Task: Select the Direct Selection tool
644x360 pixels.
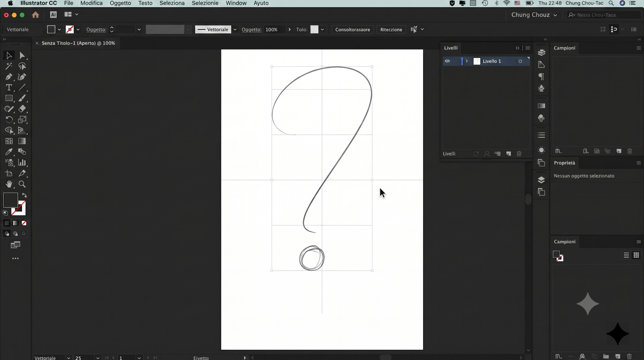Action: click(22, 55)
